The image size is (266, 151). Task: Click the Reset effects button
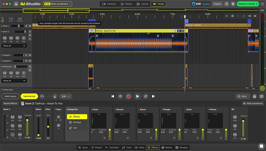(x=10, y=103)
